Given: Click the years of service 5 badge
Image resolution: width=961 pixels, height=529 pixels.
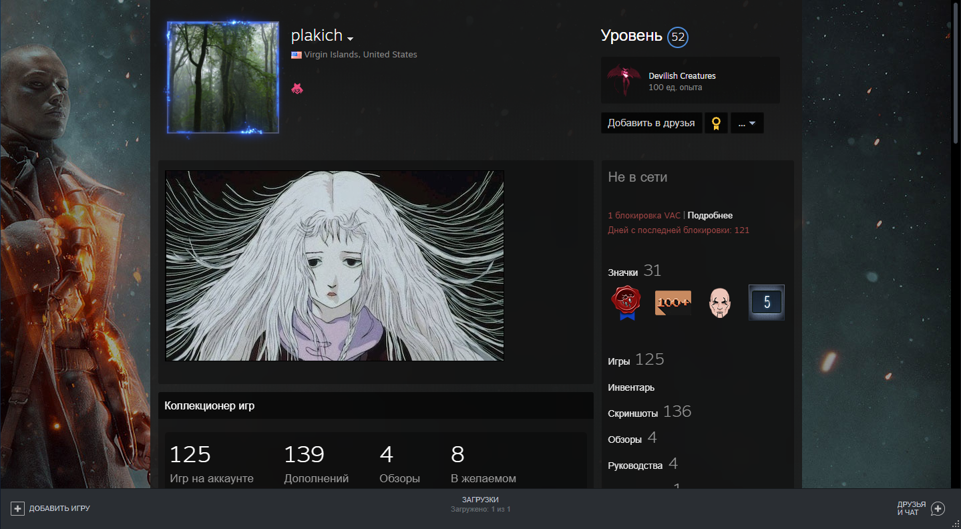Looking at the screenshot, I should pos(767,303).
